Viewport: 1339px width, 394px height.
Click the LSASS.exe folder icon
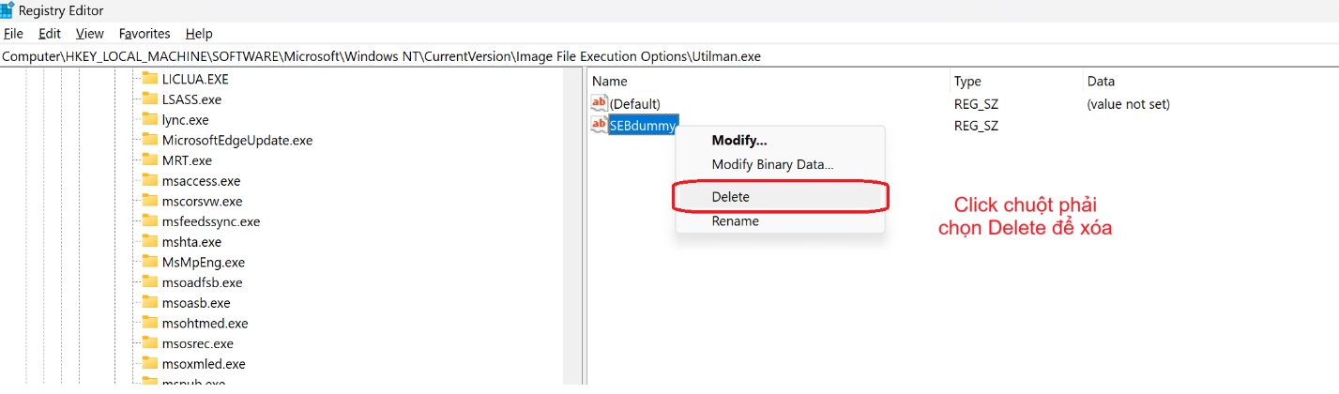(149, 99)
